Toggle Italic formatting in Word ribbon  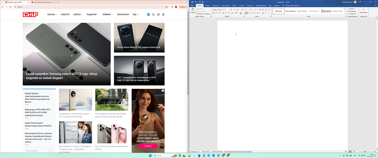(x=216, y=14)
